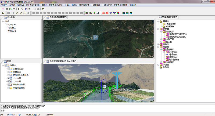Collapse the 信息库 layer tree node

3,66
